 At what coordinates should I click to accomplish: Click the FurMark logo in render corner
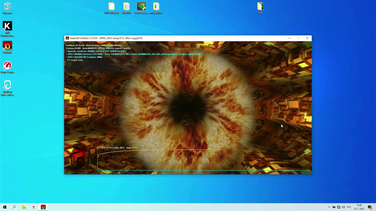(79, 159)
